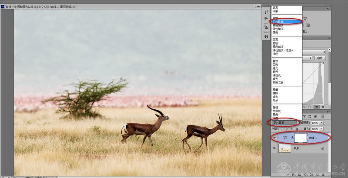Choose 饱和度 blend mode
348x178 pixels.
pos(277,111)
